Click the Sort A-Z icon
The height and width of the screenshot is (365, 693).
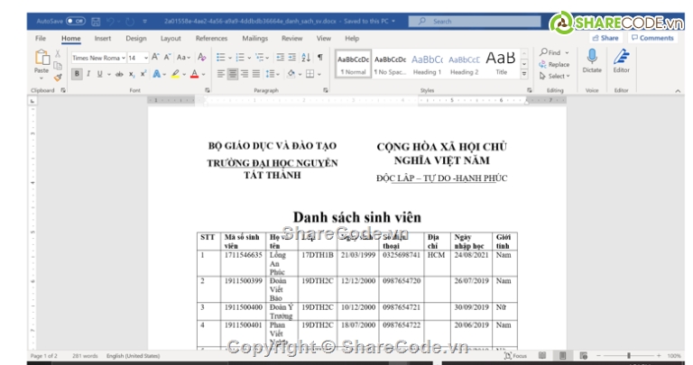[306, 58]
